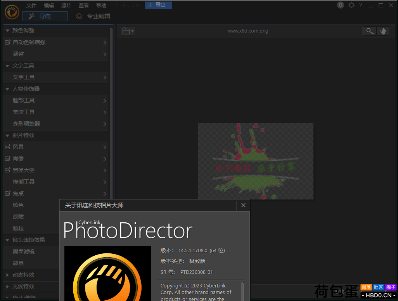
Task: Switch to the 导向 mode tab
Action: coord(45,16)
